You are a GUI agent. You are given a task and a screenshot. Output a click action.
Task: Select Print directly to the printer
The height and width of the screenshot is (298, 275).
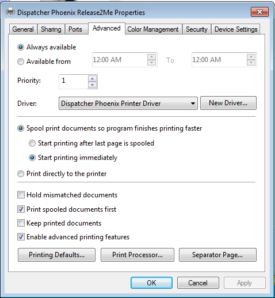tap(21, 174)
